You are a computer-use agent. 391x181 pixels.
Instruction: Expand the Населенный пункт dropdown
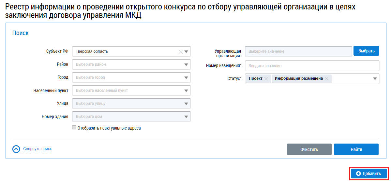(x=186, y=90)
